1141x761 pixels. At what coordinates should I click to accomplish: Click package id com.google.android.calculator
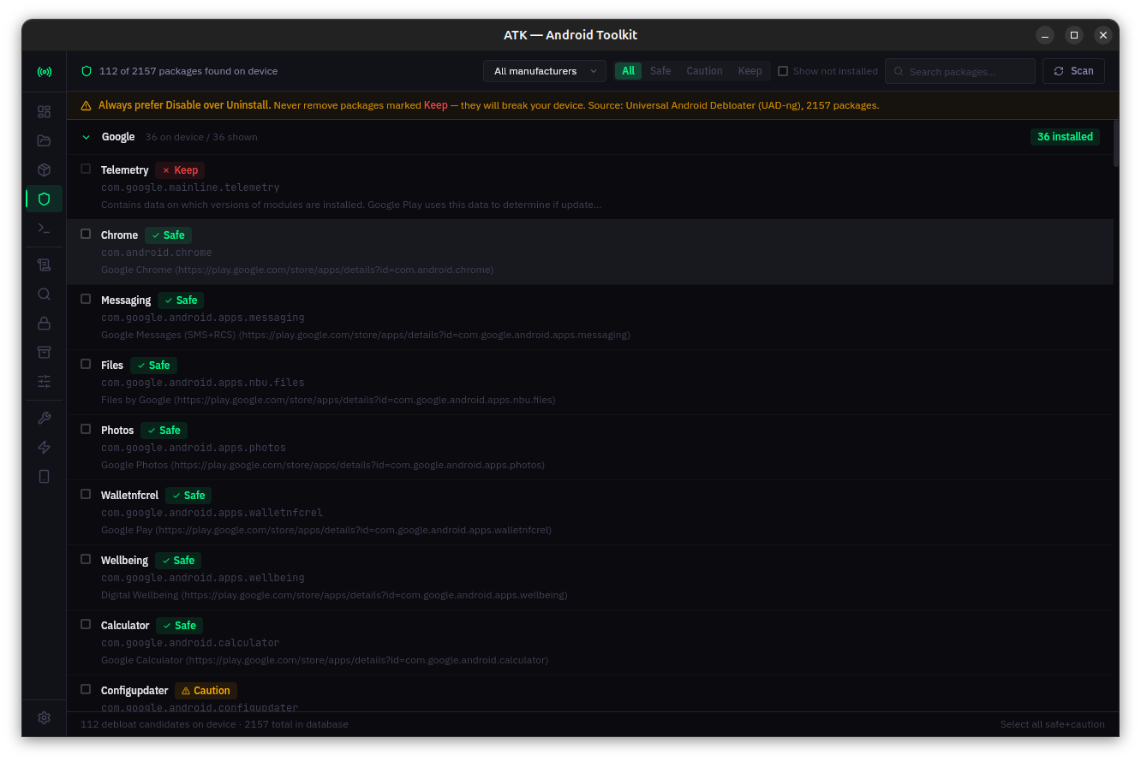190,643
